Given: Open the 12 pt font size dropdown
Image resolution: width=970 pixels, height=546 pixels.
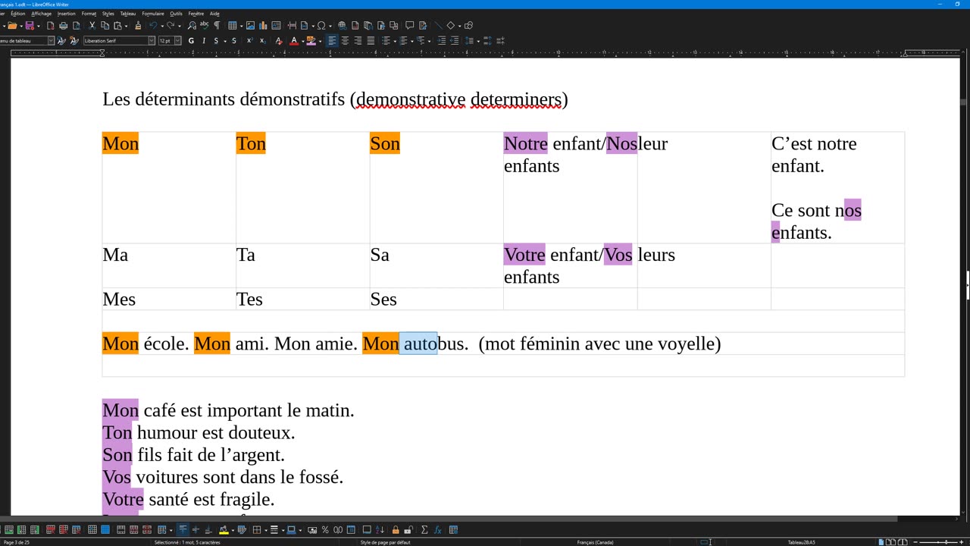Looking at the screenshot, I should [x=178, y=41].
